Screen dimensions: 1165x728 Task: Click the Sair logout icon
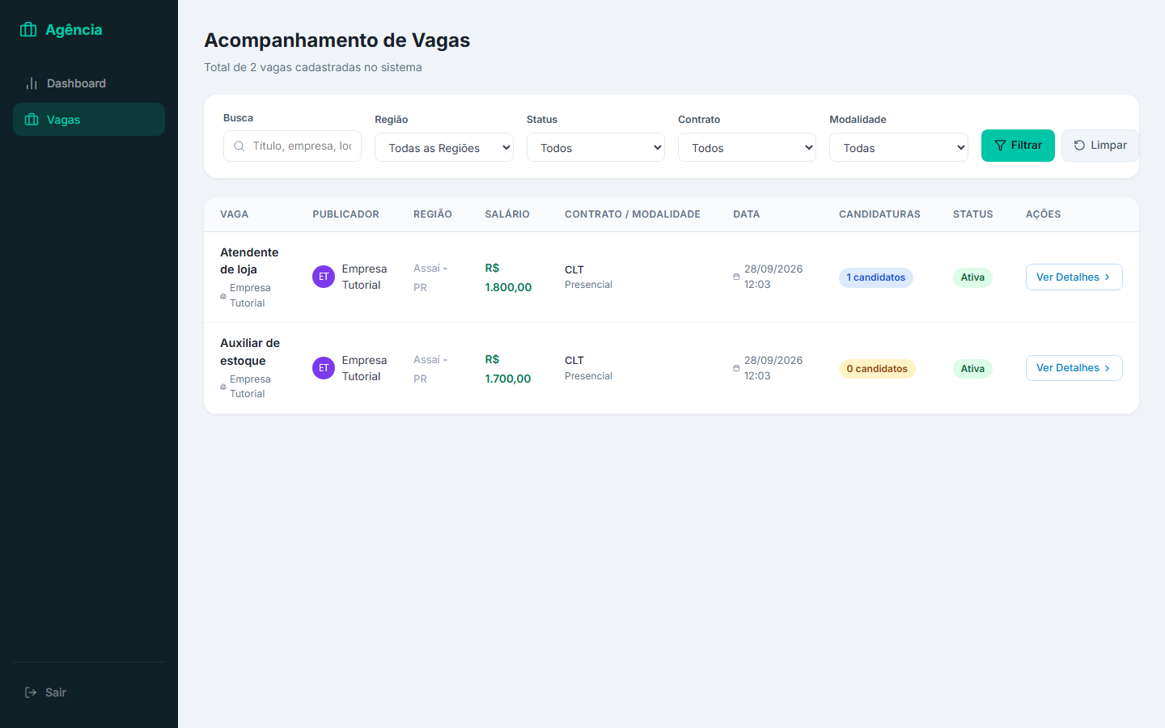click(31, 692)
